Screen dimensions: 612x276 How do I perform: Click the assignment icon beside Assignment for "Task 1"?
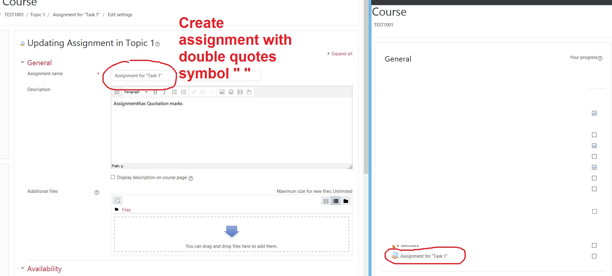395,256
